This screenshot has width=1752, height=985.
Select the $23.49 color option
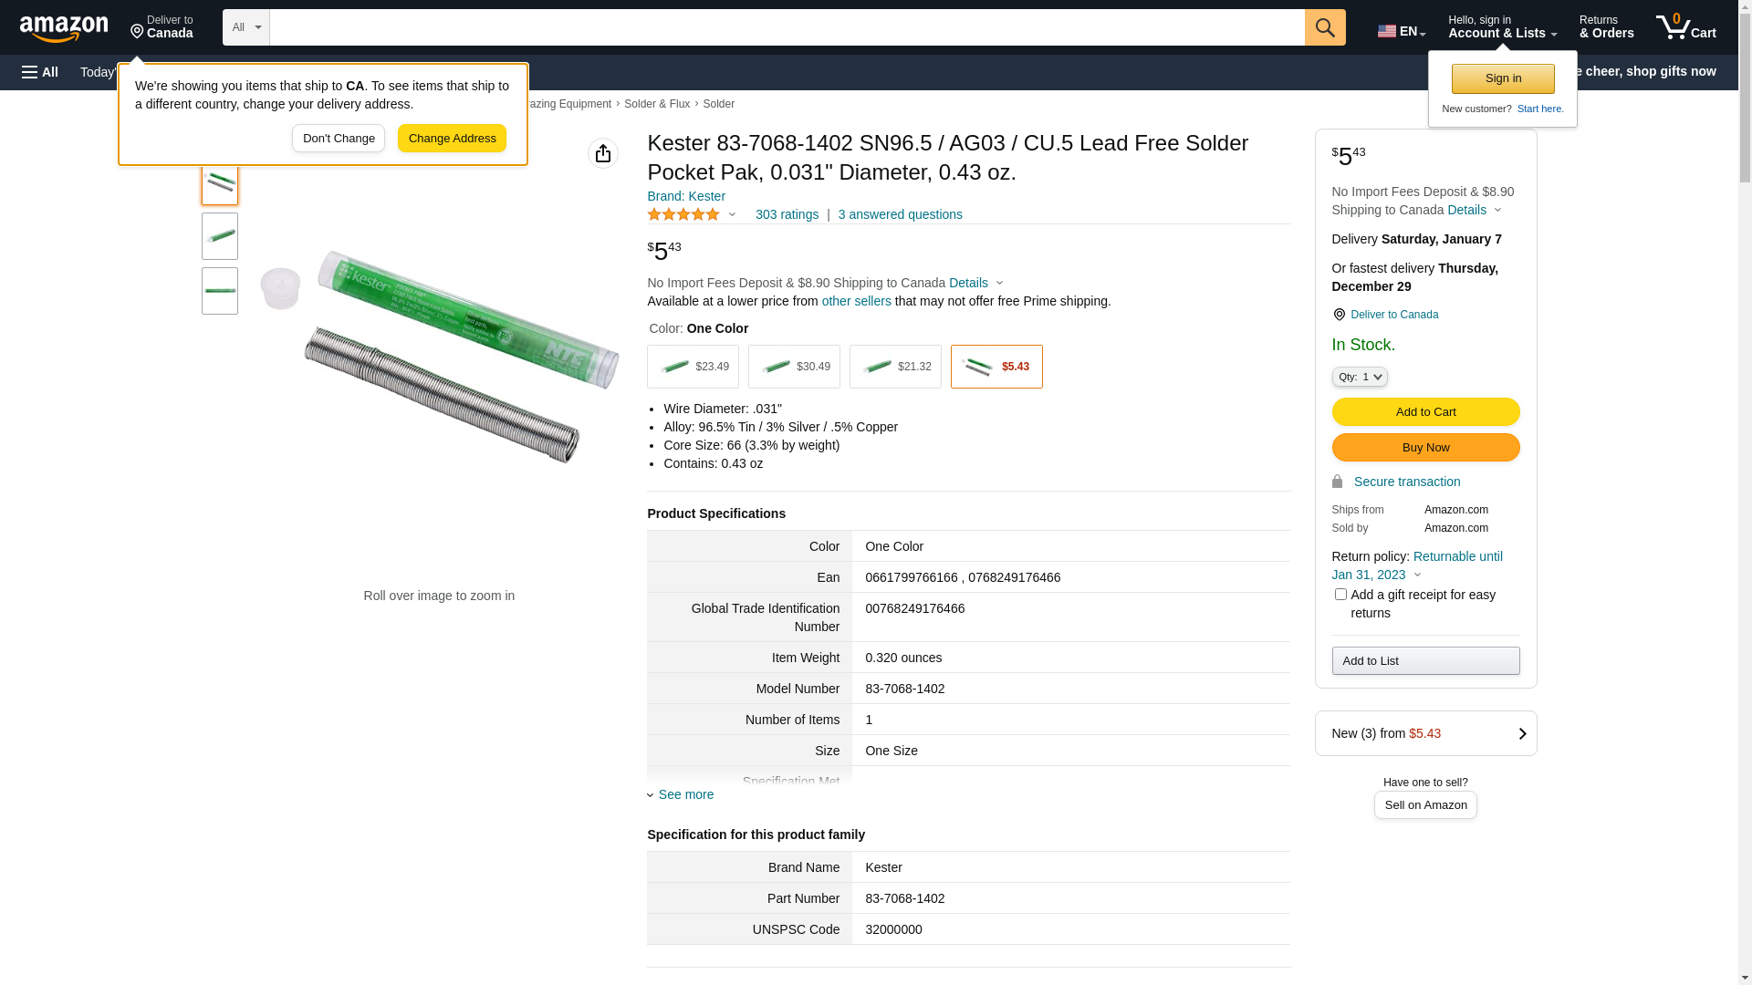[693, 367]
